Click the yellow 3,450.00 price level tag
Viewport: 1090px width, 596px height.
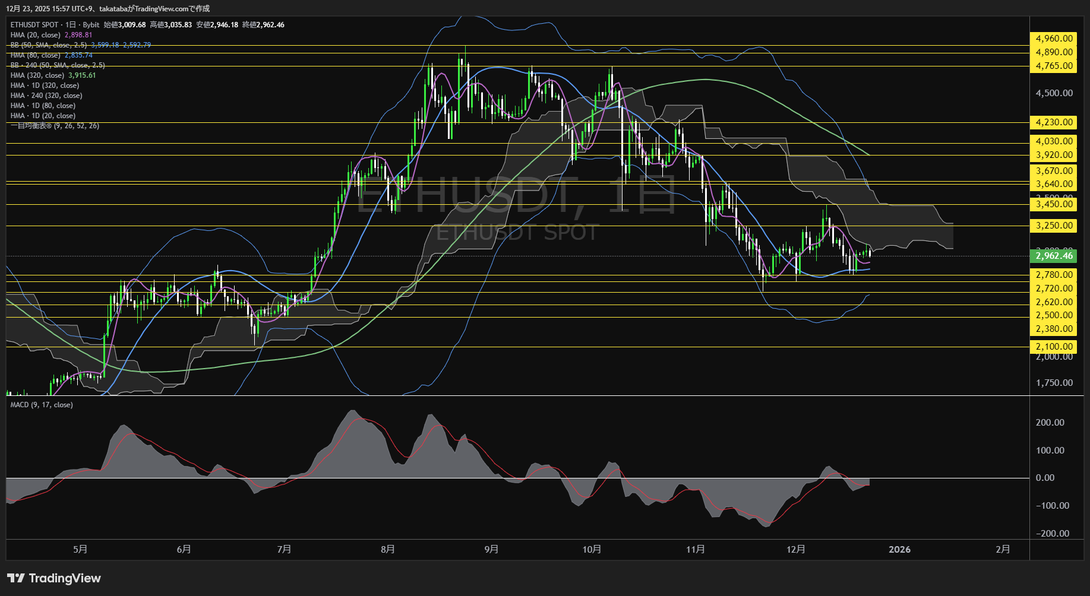[1053, 204]
